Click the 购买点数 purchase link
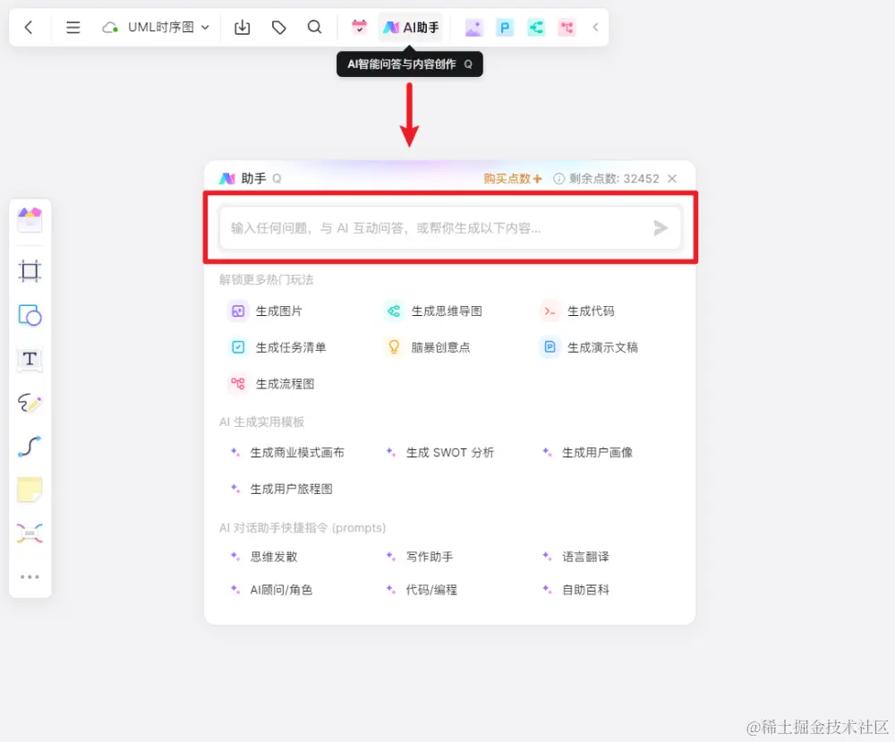This screenshot has height=742, width=895. [x=507, y=178]
